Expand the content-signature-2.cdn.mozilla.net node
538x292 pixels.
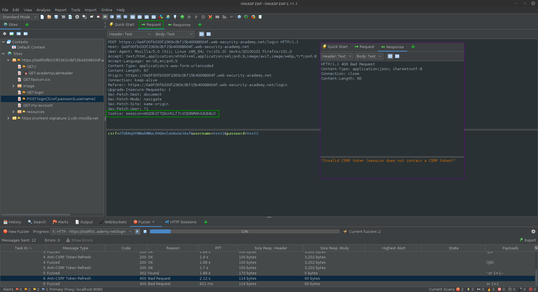point(8,118)
